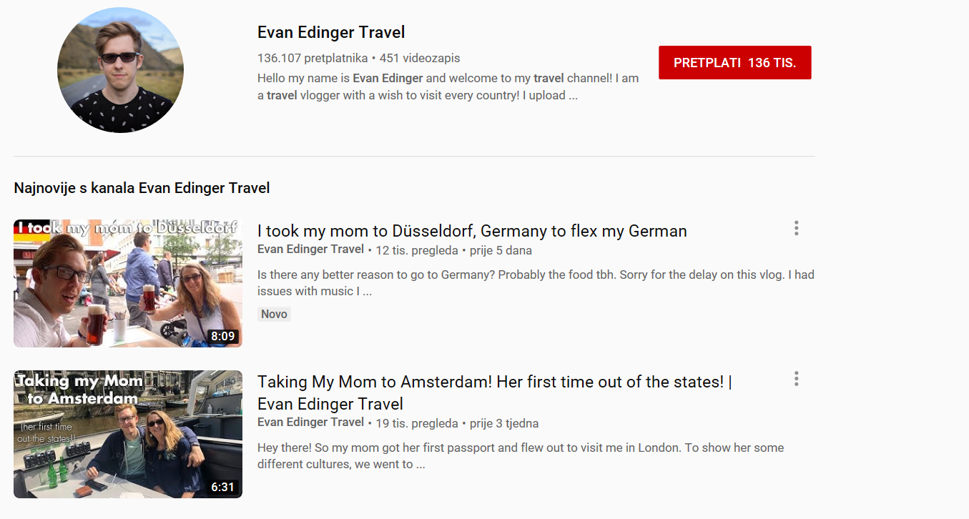Open options menu for the Amsterdam video
The width and height of the screenshot is (969, 519).
click(796, 379)
